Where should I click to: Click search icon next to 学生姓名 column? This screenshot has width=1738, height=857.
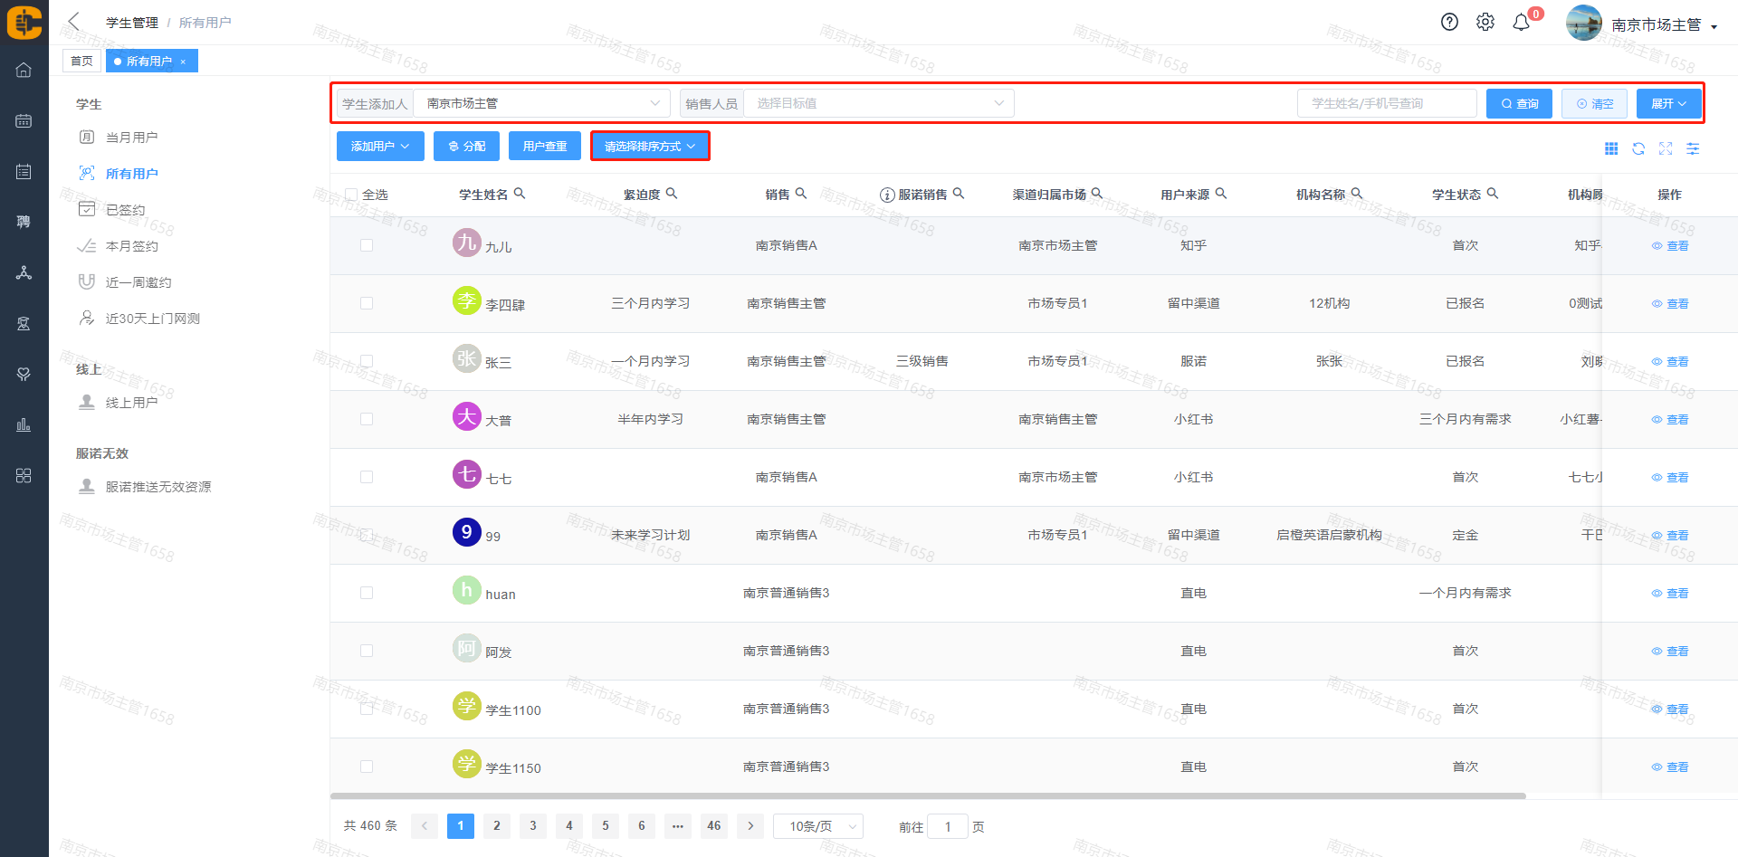[520, 194]
